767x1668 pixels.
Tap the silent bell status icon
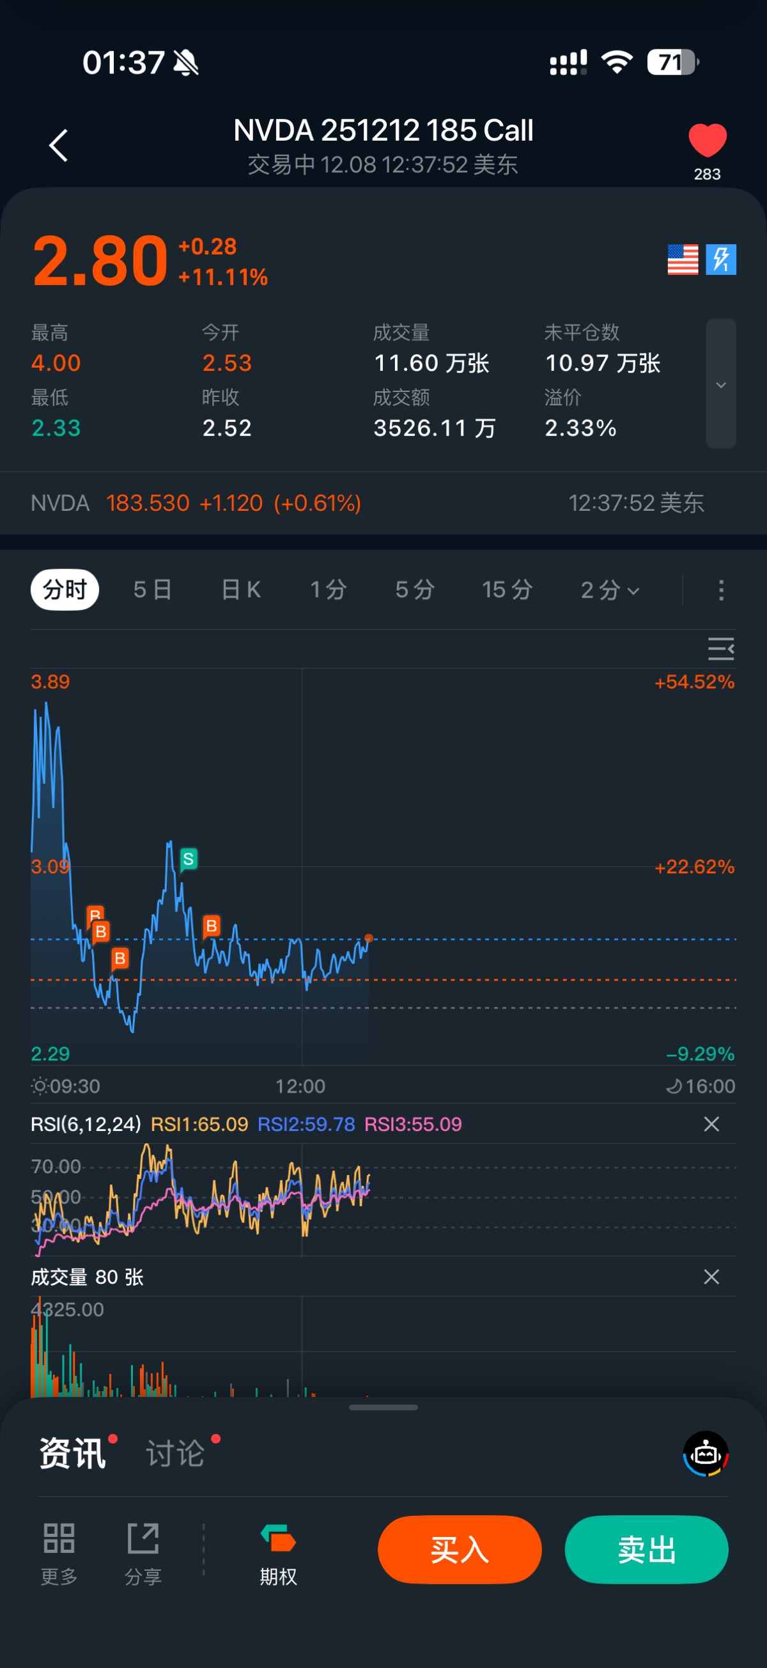pyautogui.click(x=187, y=63)
